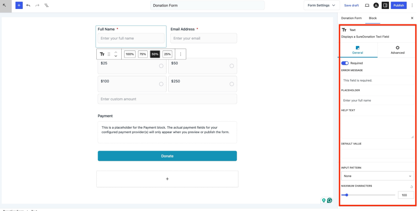Click 'Displays a SureDonation Text Field' description
Viewport: 418px width, 211px height.
tap(365, 37)
